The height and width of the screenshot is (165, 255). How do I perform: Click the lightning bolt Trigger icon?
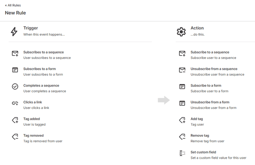click(14, 31)
